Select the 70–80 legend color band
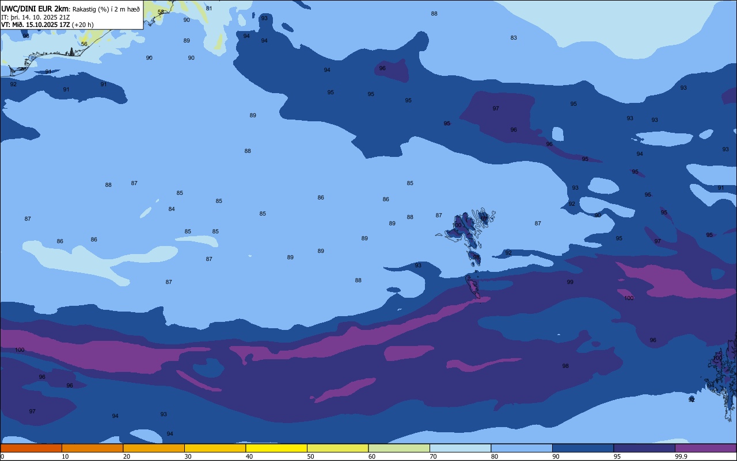The image size is (737, 461). tap(460, 448)
